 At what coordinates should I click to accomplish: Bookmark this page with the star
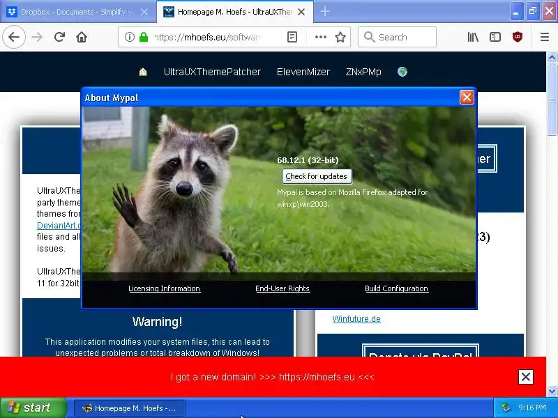pos(340,37)
